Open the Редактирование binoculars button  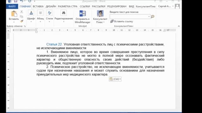click(64, 16)
